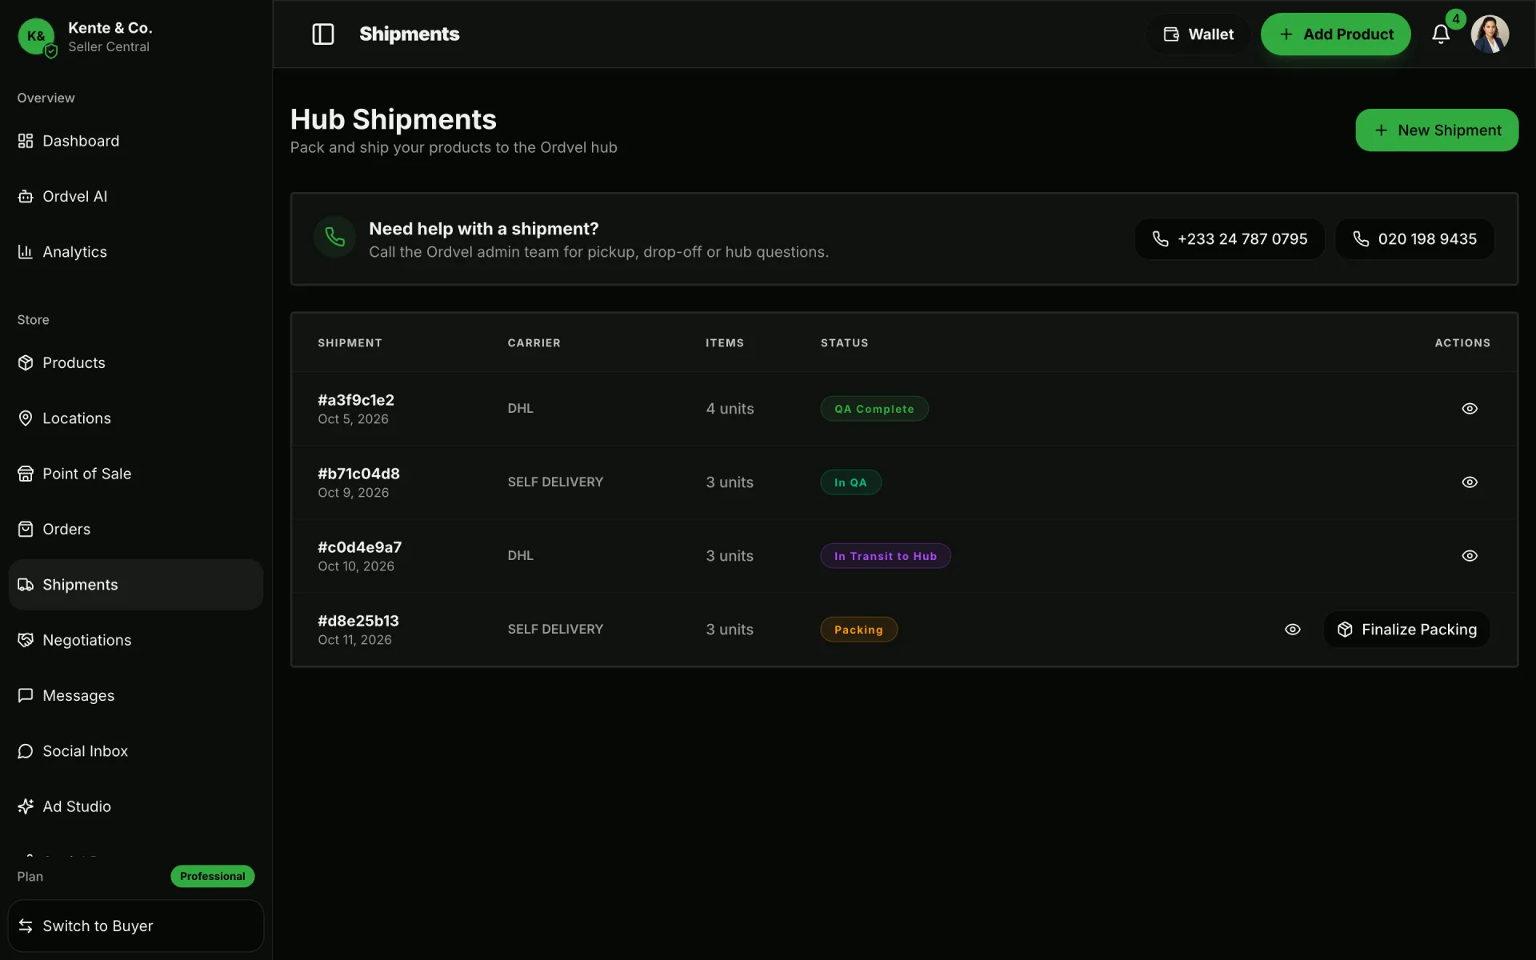This screenshot has width=1536, height=960.
Task: Call +233 24 787 0795
Action: [x=1230, y=239]
